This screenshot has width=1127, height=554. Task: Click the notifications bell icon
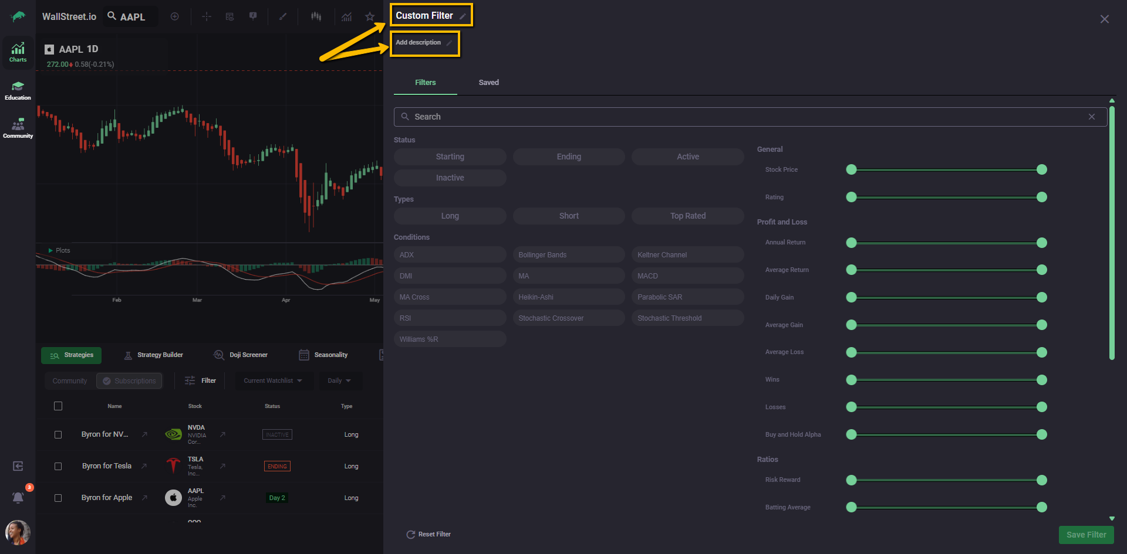pos(18,497)
